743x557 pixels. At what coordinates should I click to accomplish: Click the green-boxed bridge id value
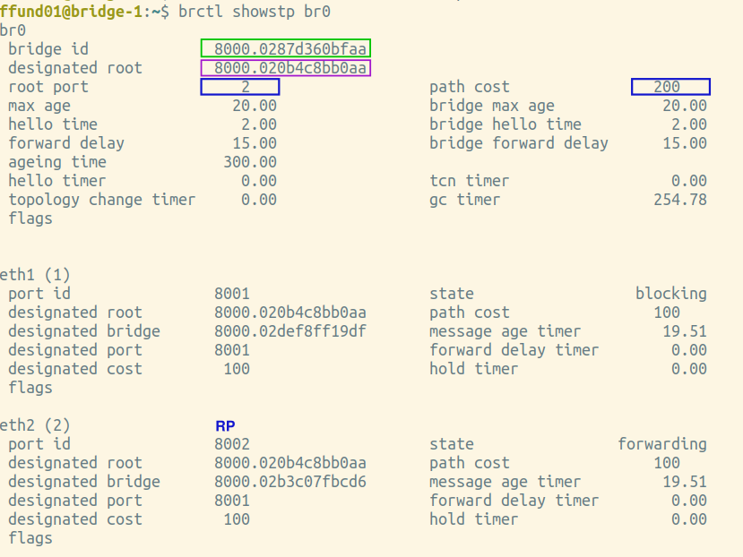pos(286,48)
